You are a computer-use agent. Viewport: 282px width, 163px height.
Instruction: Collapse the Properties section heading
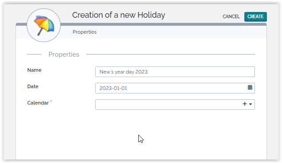64,54
